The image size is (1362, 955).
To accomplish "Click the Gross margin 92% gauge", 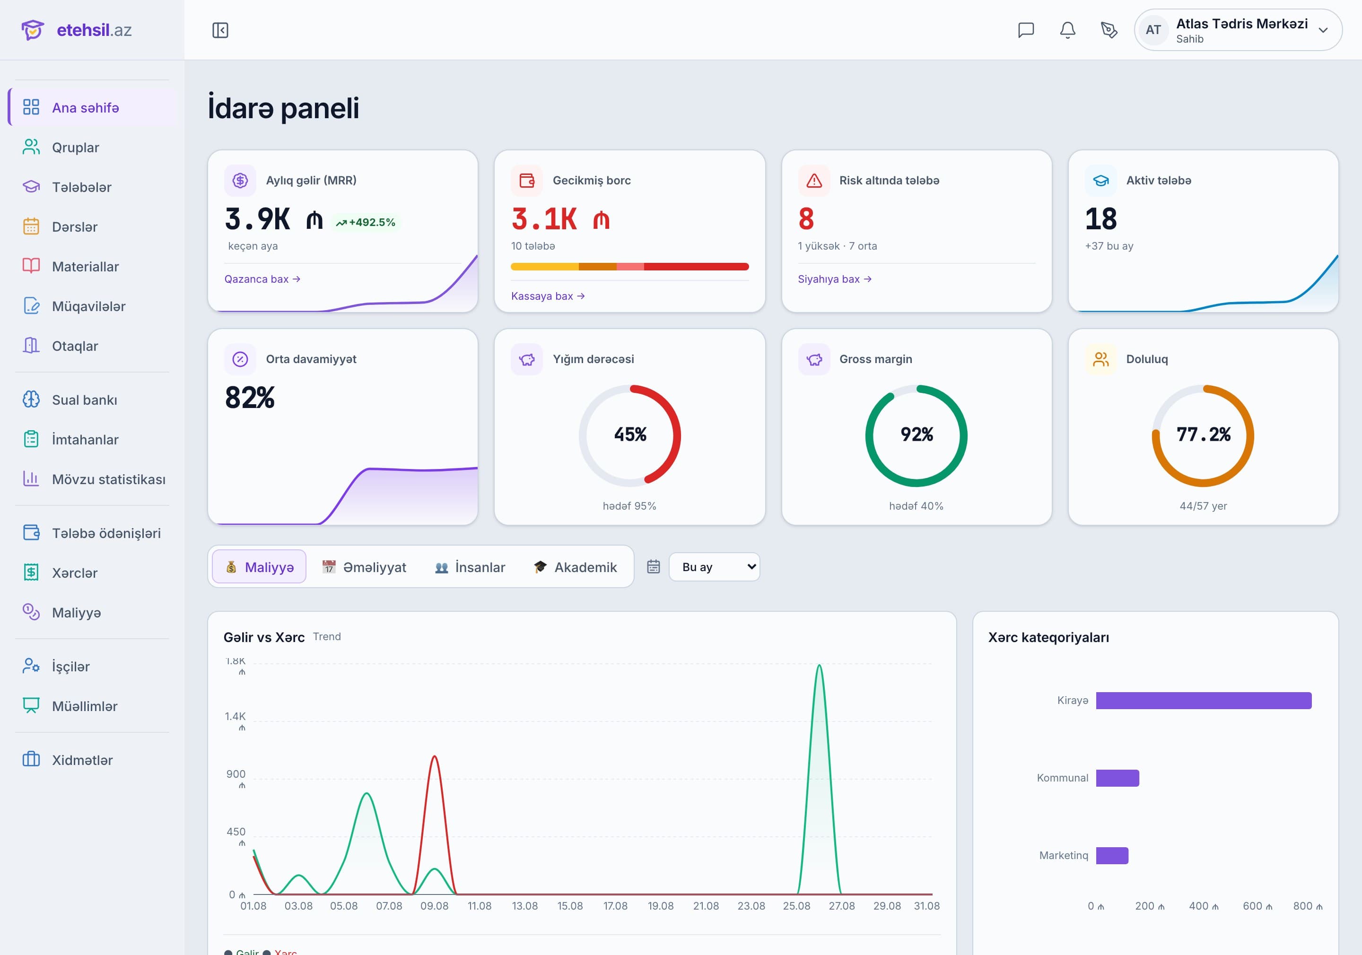I will pos(916,435).
